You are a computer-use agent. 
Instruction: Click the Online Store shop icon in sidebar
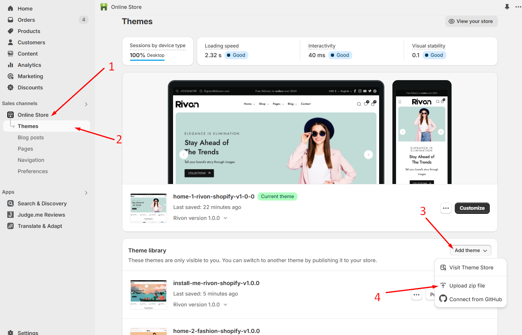[10, 115]
